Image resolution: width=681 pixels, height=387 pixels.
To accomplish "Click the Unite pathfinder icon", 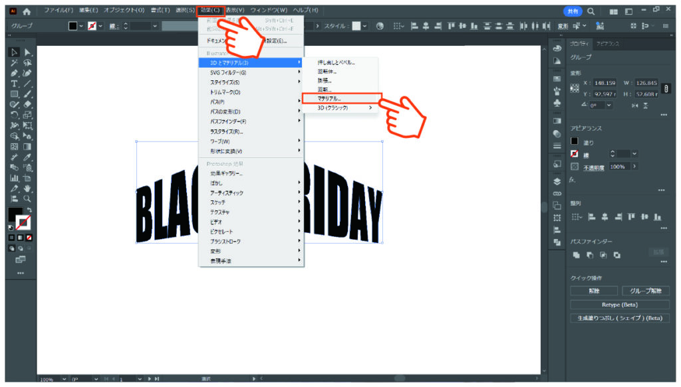I will (577, 256).
